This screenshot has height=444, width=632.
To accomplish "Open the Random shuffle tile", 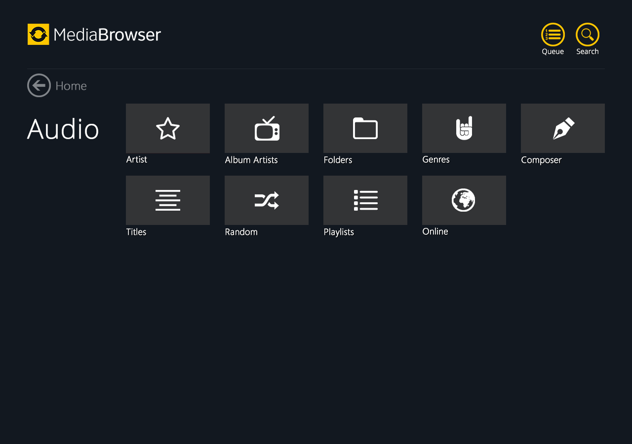I will (x=267, y=200).
